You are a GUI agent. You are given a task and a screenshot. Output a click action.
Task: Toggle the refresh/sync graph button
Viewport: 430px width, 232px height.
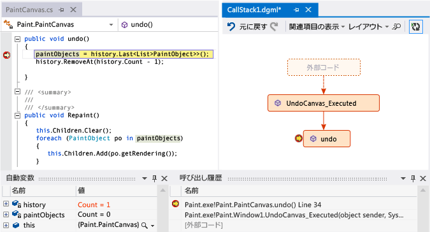416,27
